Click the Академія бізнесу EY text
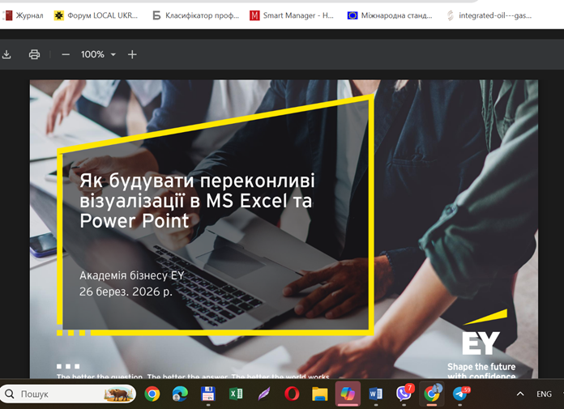The image size is (564, 409). click(131, 275)
